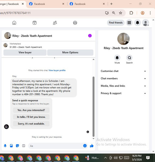Image resolution: width=155 pixels, height=162 pixels.
Task: Search in conversation magnifier icon
Action: point(129,58)
